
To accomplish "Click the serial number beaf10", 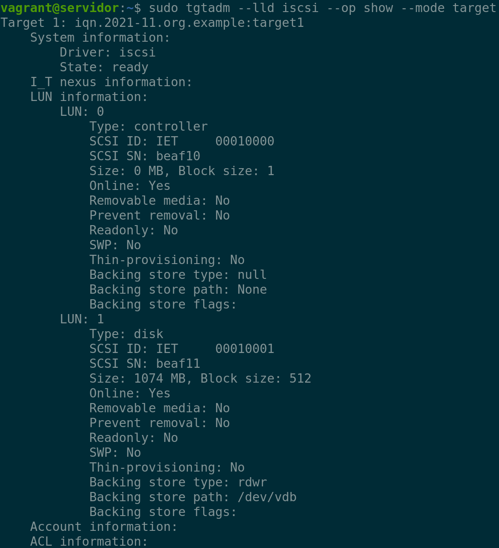I will 178,156.
